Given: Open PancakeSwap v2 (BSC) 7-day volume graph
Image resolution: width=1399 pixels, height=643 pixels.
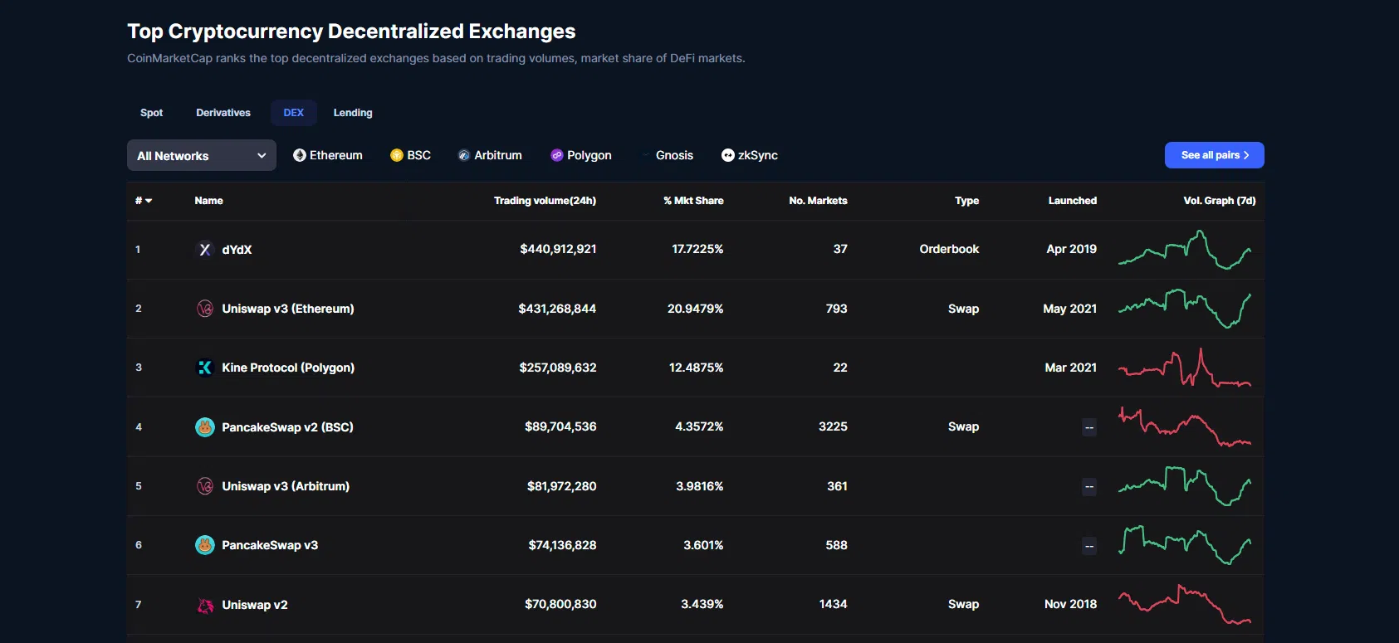Looking at the screenshot, I should 1185,426.
